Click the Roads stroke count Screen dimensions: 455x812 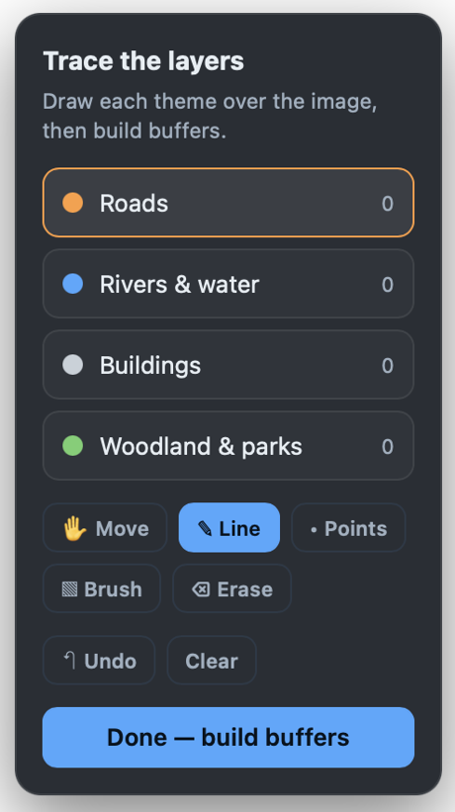tap(387, 204)
